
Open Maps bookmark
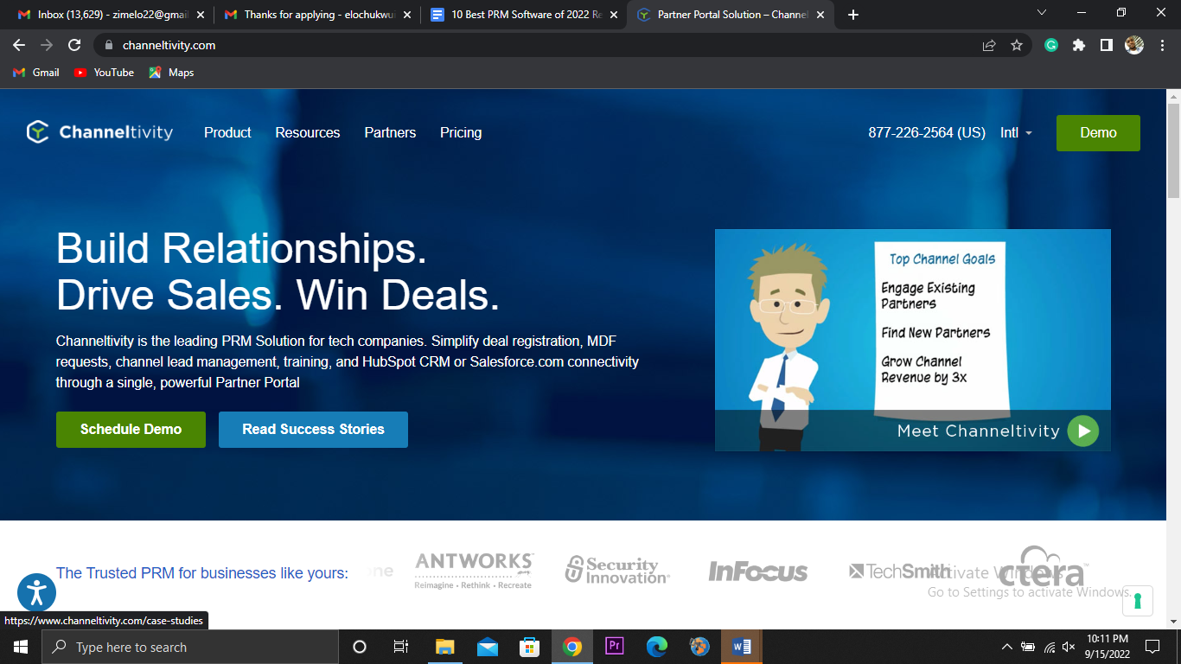click(x=171, y=73)
